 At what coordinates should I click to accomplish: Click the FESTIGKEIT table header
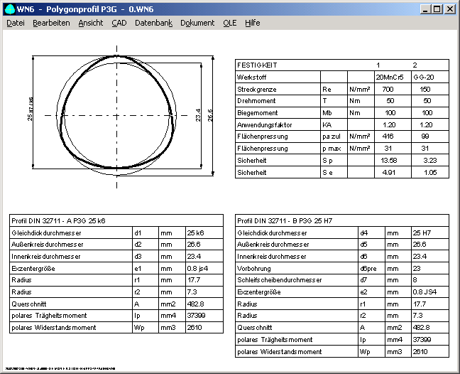point(257,65)
